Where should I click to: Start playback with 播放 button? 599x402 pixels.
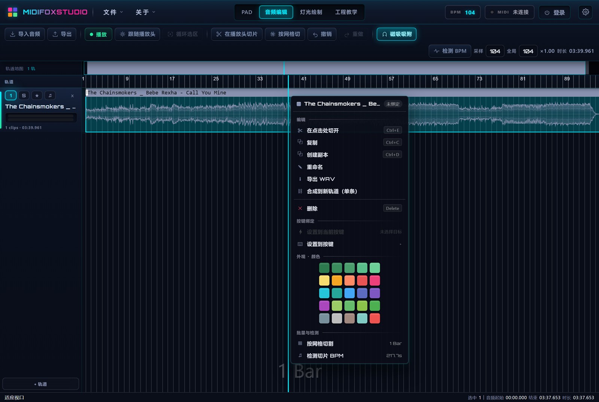point(98,34)
